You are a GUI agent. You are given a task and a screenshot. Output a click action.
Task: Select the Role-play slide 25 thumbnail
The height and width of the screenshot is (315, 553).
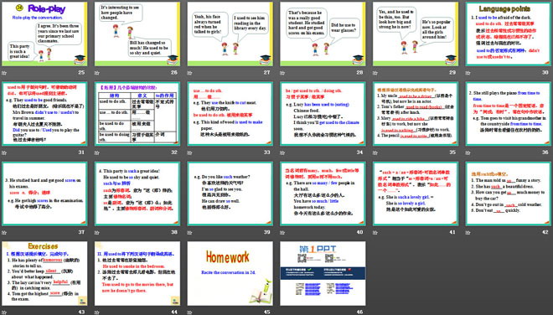click(44, 34)
